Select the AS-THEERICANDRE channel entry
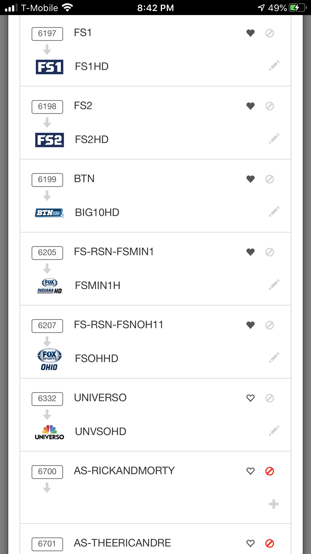This screenshot has width=311, height=554. 122,543
